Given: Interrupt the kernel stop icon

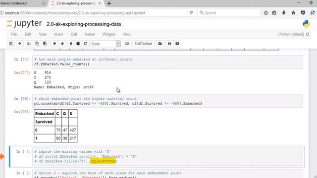Looking at the screenshot, I should pyautogui.click(x=78, y=44).
